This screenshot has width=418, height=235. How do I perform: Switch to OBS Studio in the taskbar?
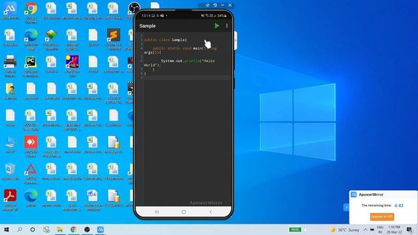tap(87, 229)
